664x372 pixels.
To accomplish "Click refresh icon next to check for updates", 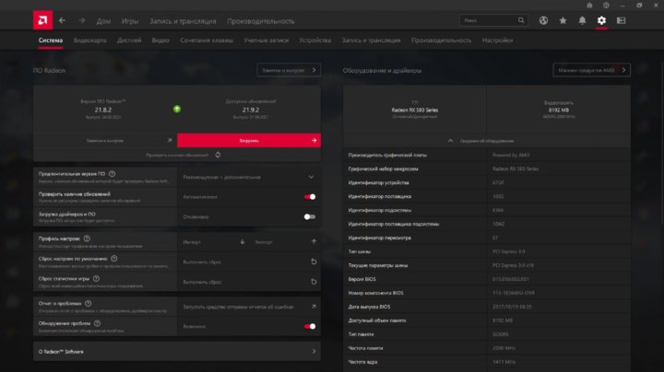I will tap(219, 155).
